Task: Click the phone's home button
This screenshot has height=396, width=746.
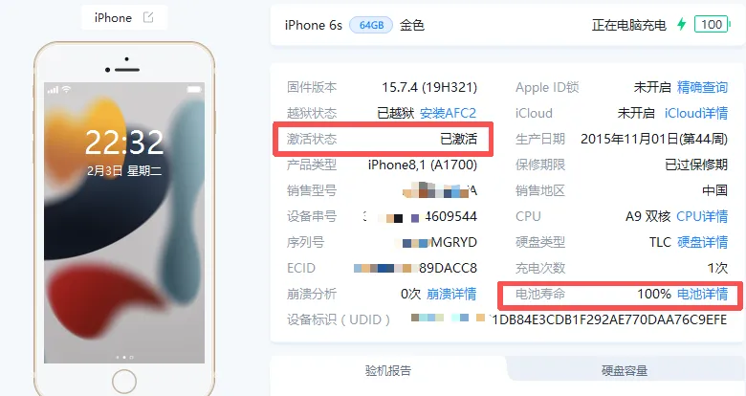Action: coord(124,382)
